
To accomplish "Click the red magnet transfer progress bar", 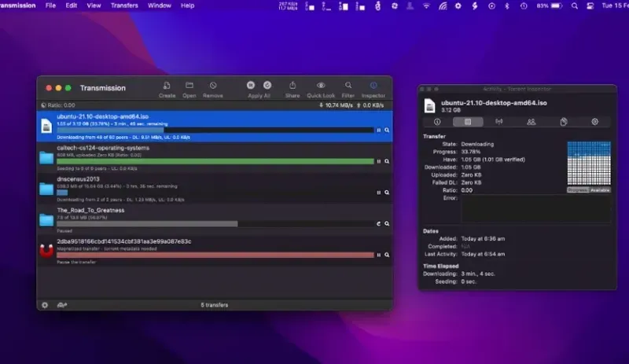I will (x=215, y=255).
